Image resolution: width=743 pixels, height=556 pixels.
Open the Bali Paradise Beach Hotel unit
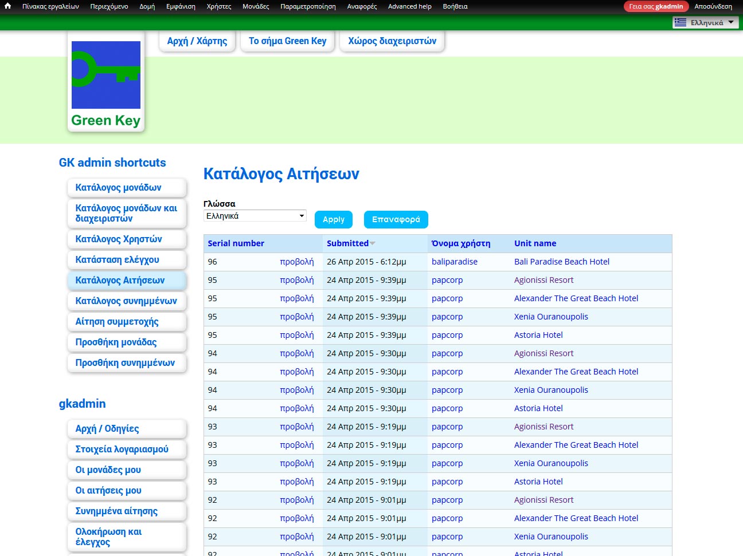pos(561,262)
